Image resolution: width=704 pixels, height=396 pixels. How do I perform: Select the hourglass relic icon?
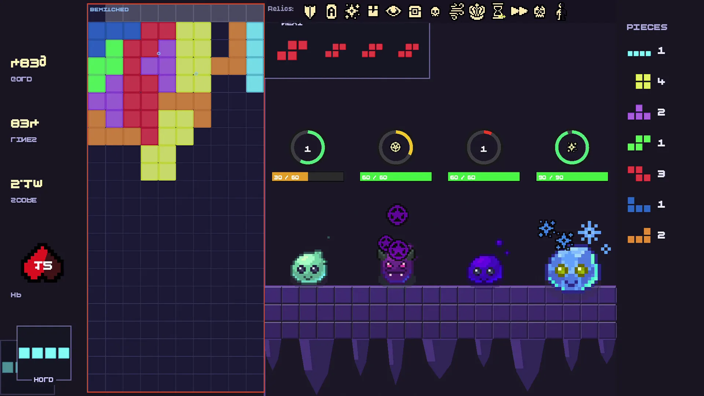coord(498,11)
